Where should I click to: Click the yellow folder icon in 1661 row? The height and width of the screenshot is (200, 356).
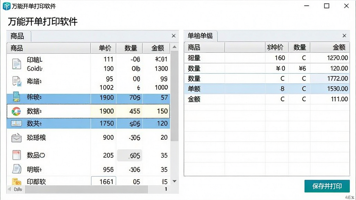tap(17, 181)
